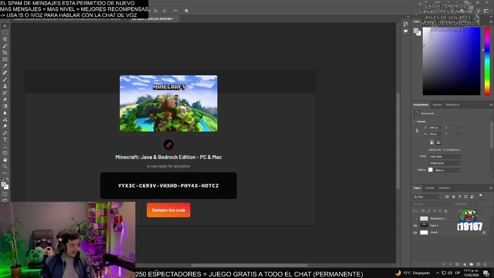
Task: Select the Hand tool
Action: [5, 160]
